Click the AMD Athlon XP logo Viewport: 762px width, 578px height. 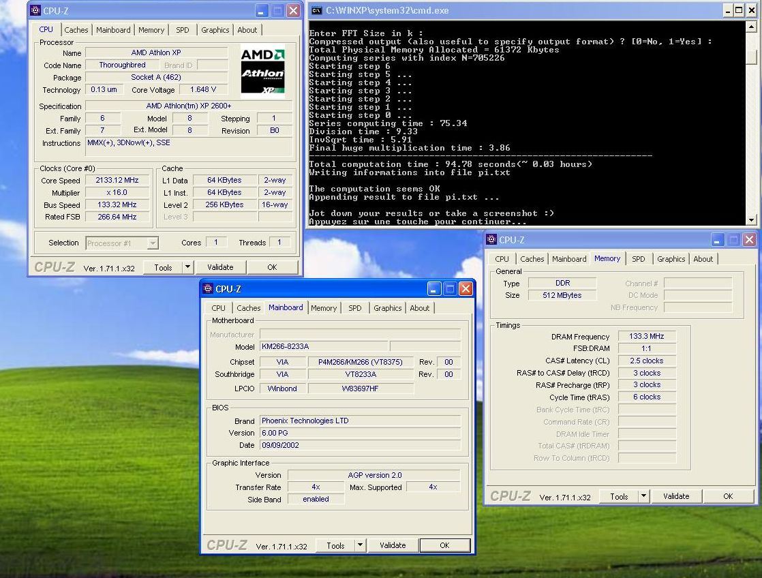pos(263,71)
